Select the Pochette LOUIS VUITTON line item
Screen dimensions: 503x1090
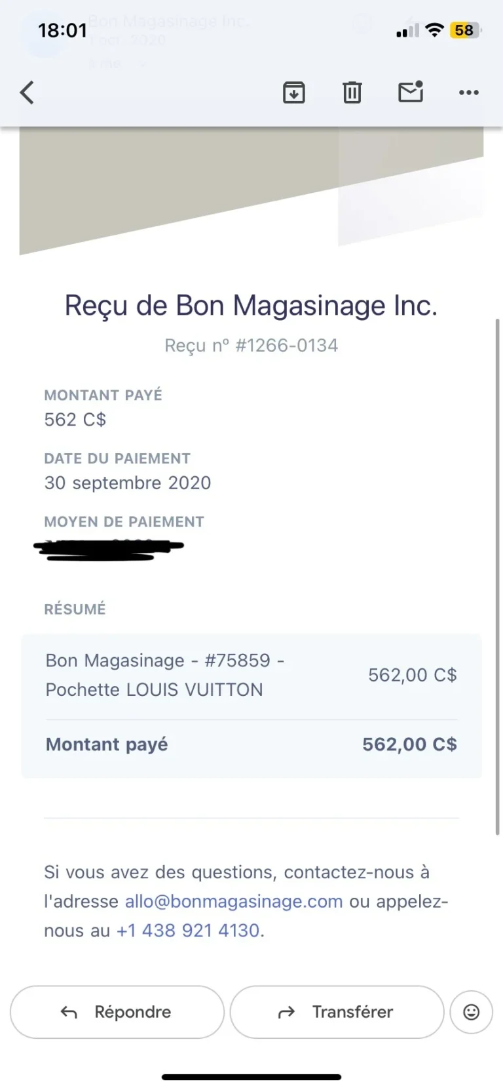[251, 675]
